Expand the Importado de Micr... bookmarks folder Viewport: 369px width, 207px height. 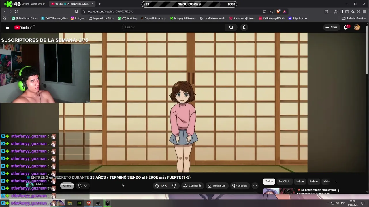(101, 18)
